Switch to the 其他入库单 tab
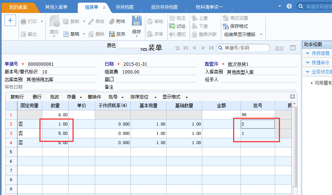The width and height of the screenshot is (332, 195). coord(56,7)
